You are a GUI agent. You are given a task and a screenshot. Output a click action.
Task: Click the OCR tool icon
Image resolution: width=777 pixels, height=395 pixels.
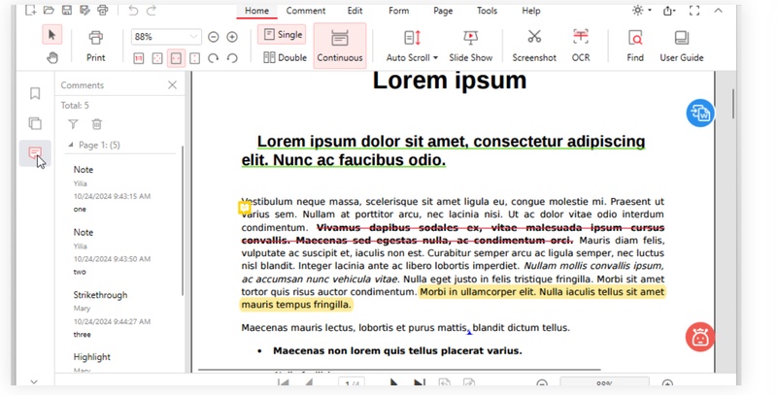coord(580,38)
